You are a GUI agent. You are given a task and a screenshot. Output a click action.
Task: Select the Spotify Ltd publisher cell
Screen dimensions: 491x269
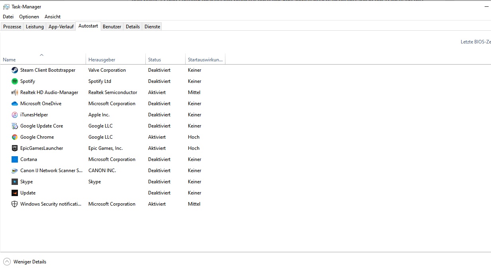(x=100, y=81)
